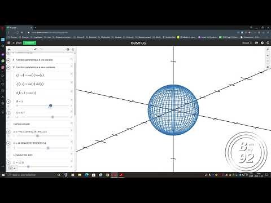The width and height of the screenshot is (271, 203).
Task: Open Cortana circle on taskbar
Action: tap(59, 175)
